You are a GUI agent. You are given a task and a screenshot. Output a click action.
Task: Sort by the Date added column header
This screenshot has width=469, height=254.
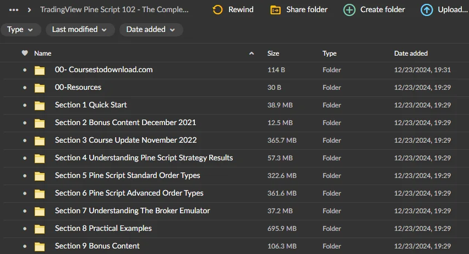coord(411,53)
